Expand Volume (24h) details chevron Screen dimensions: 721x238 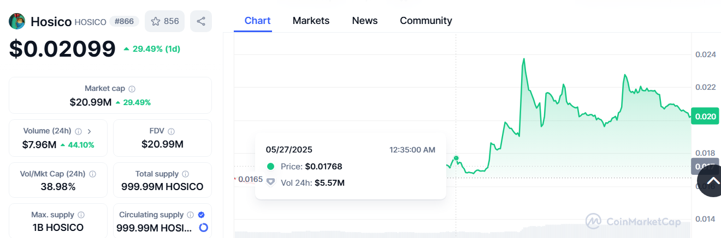[x=90, y=131]
